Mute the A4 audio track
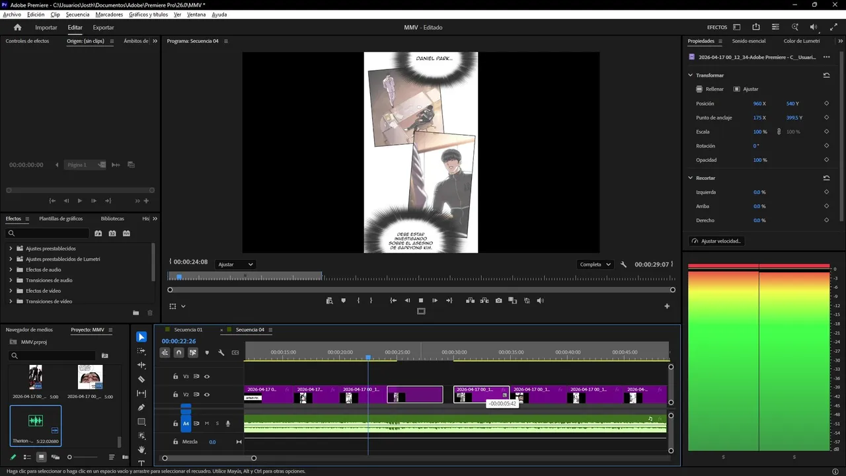The width and height of the screenshot is (846, 476). [207, 424]
